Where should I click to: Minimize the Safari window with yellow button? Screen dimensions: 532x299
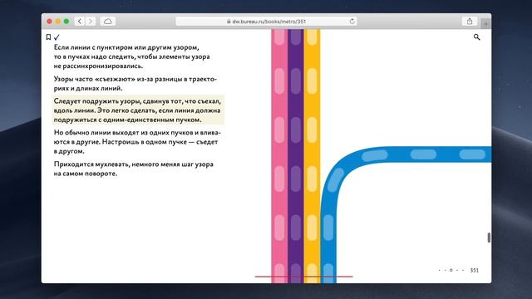(58, 22)
